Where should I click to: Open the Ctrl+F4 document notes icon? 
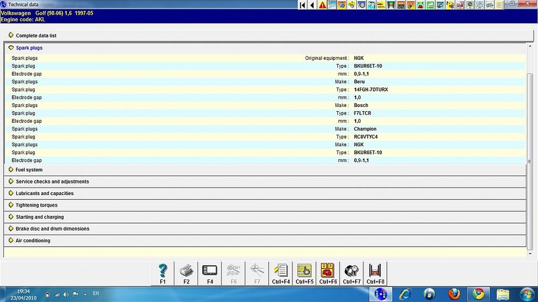pyautogui.click(x=281, y=274)
